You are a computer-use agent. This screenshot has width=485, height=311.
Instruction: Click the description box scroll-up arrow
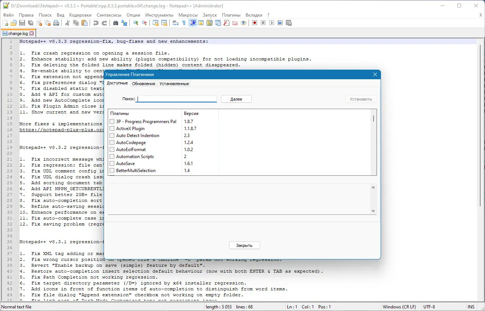tap(373, 187)
